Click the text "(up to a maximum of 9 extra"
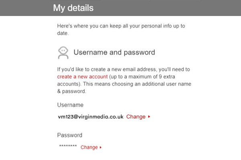The image size is (241, 160). (142, 76)
